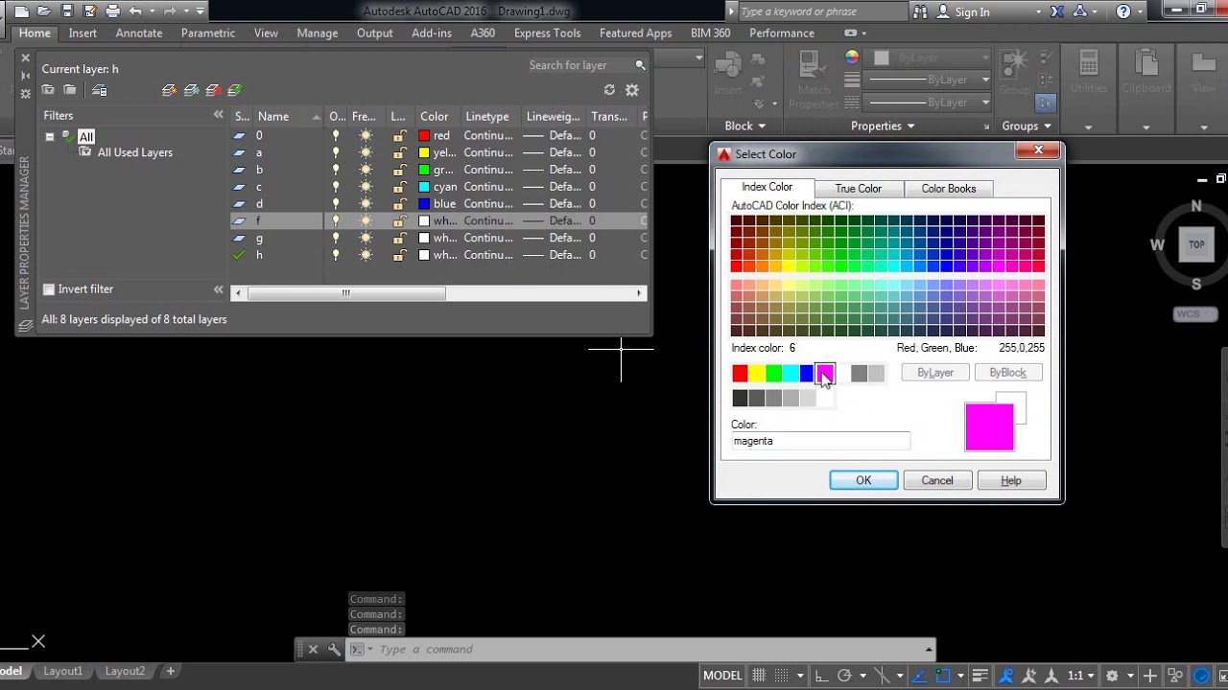The width and height of the screenshot is (1228, 690).
Task: Expand the Groups panel dropdown
Action: (1027, 126)
